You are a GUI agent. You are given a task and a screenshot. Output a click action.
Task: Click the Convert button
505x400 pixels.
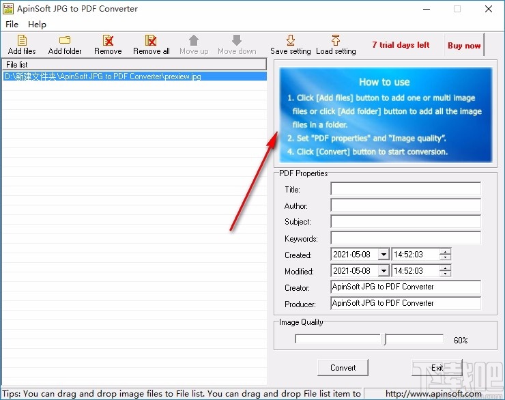coord(343,367)
